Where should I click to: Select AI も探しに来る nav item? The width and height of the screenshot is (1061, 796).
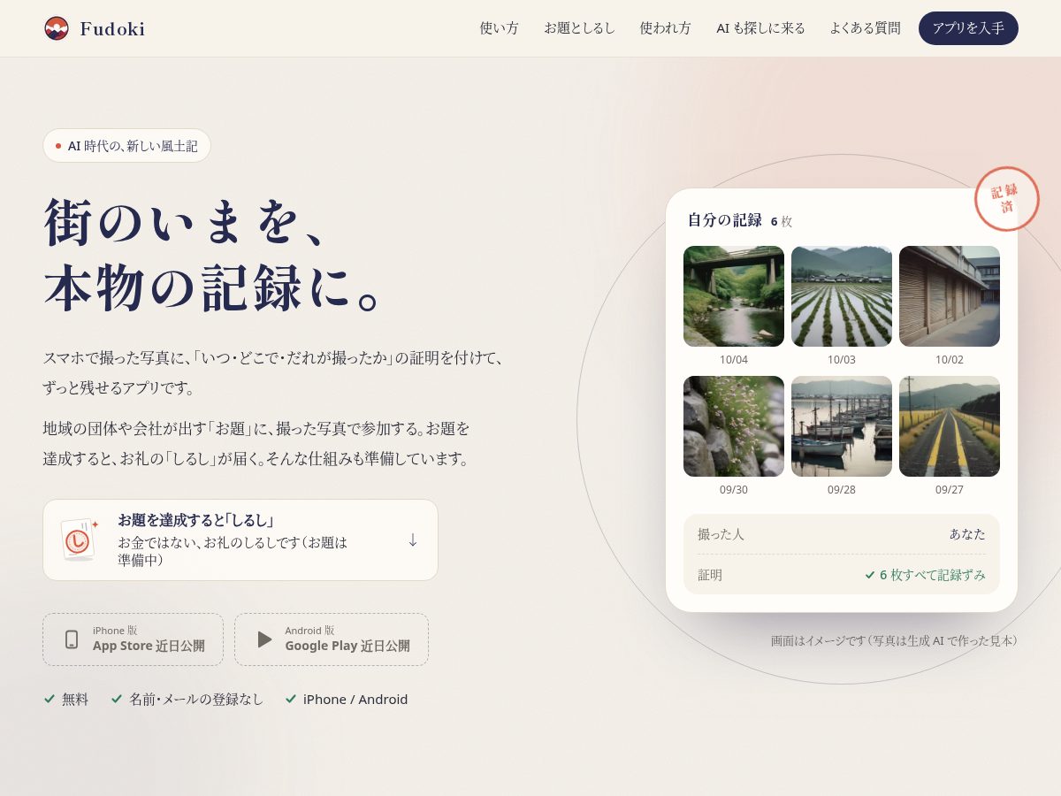(x=760, y=28)
